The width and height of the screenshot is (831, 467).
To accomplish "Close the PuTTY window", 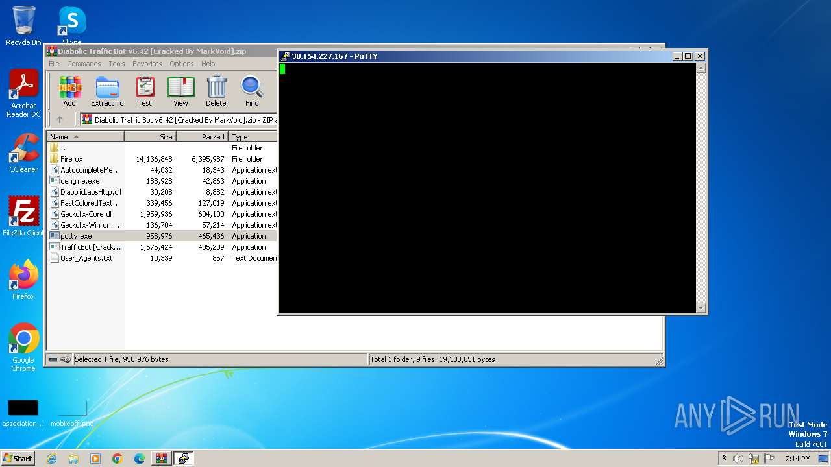I will pos(700,56).
